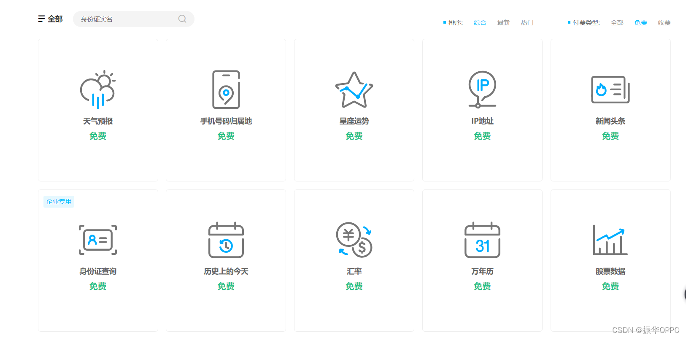Click the 企业专用 badge on ID card

pos(59,202)
